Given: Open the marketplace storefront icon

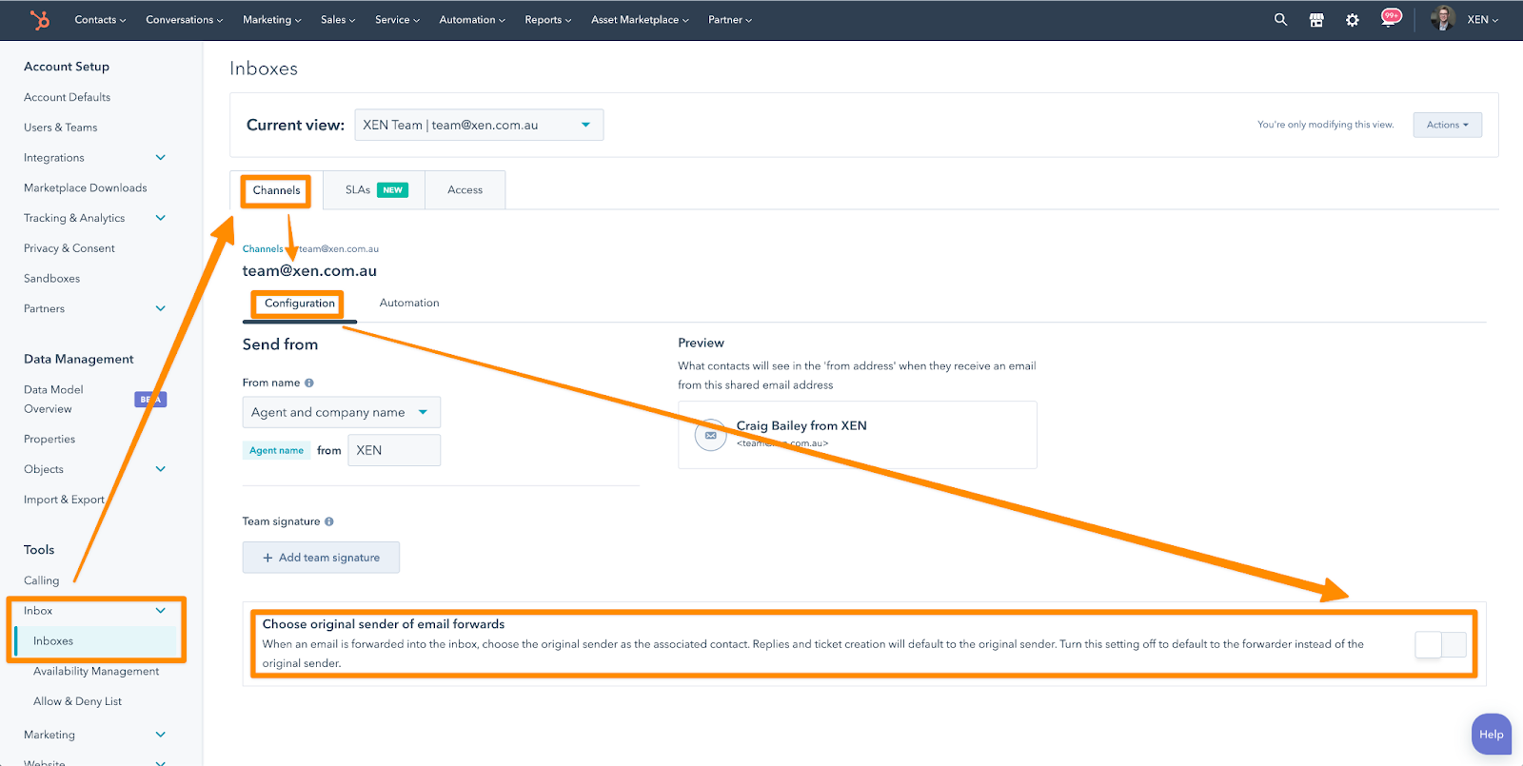Looking at the screenshot, I should pos(1316,19).
